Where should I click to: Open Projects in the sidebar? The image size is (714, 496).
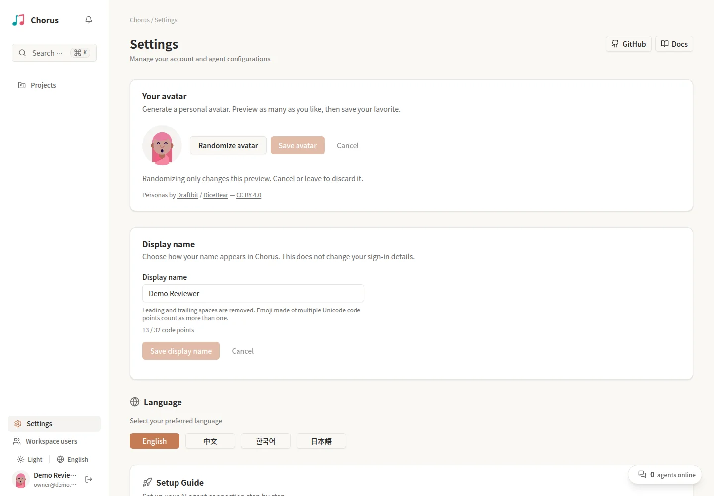tap(54, 85)
